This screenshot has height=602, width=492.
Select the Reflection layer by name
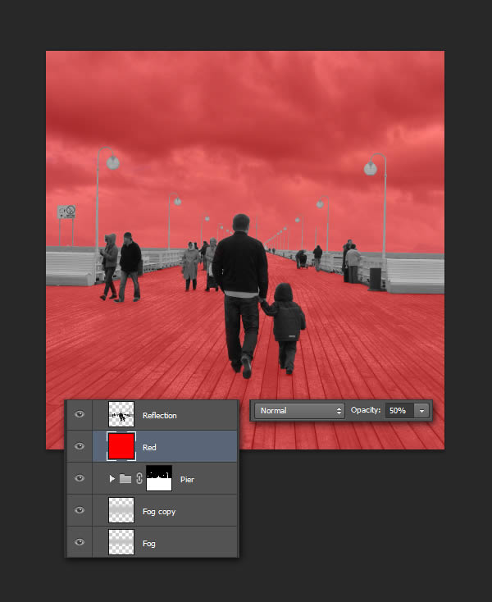159,416
